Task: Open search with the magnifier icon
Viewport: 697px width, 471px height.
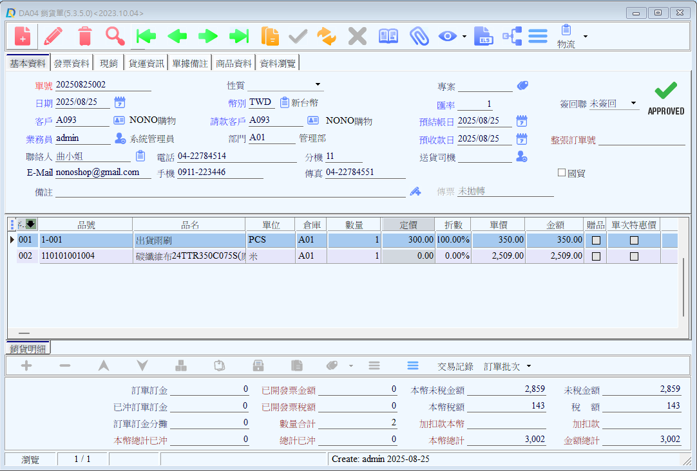Action: pyautogui.click(x=115, y=36)
